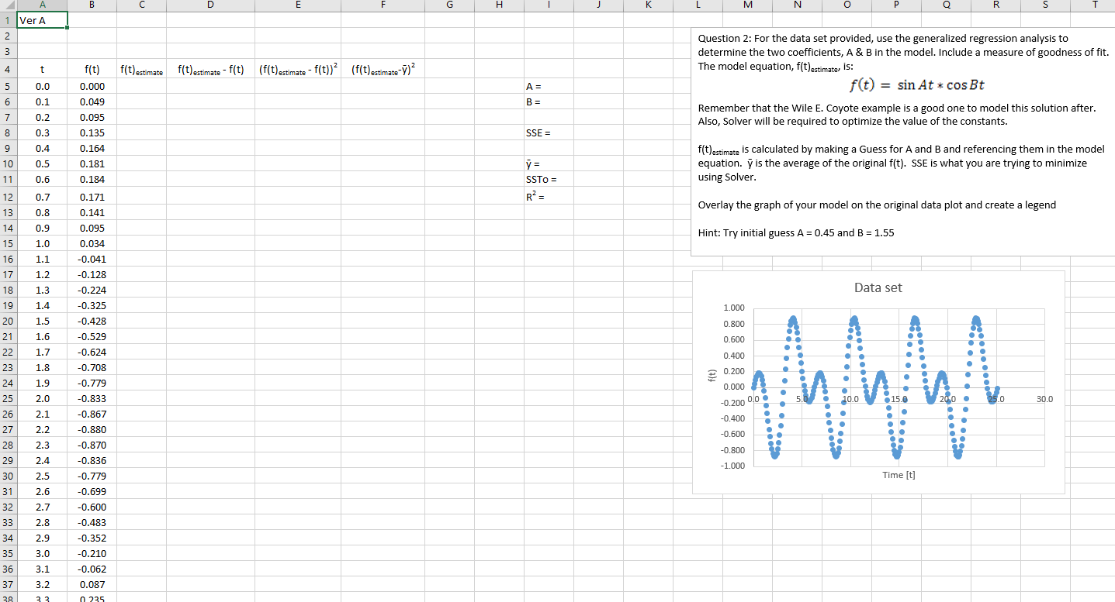Click the f(t) value -0.041

click(x=92, y=259)
